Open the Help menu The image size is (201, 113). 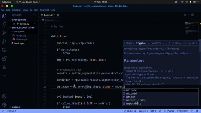click(x=53, y=10)
